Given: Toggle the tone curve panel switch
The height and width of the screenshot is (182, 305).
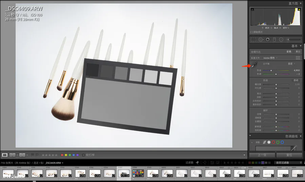Looking at the screenshot, I should tap(250, 136).
